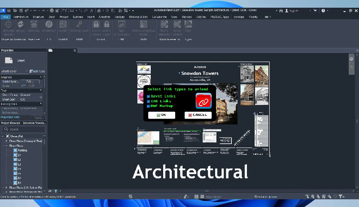Viewport: 359px width, 207px height.
Task: Click the Edit Type button
Action: pyautogui.click(x=37, y=71)
